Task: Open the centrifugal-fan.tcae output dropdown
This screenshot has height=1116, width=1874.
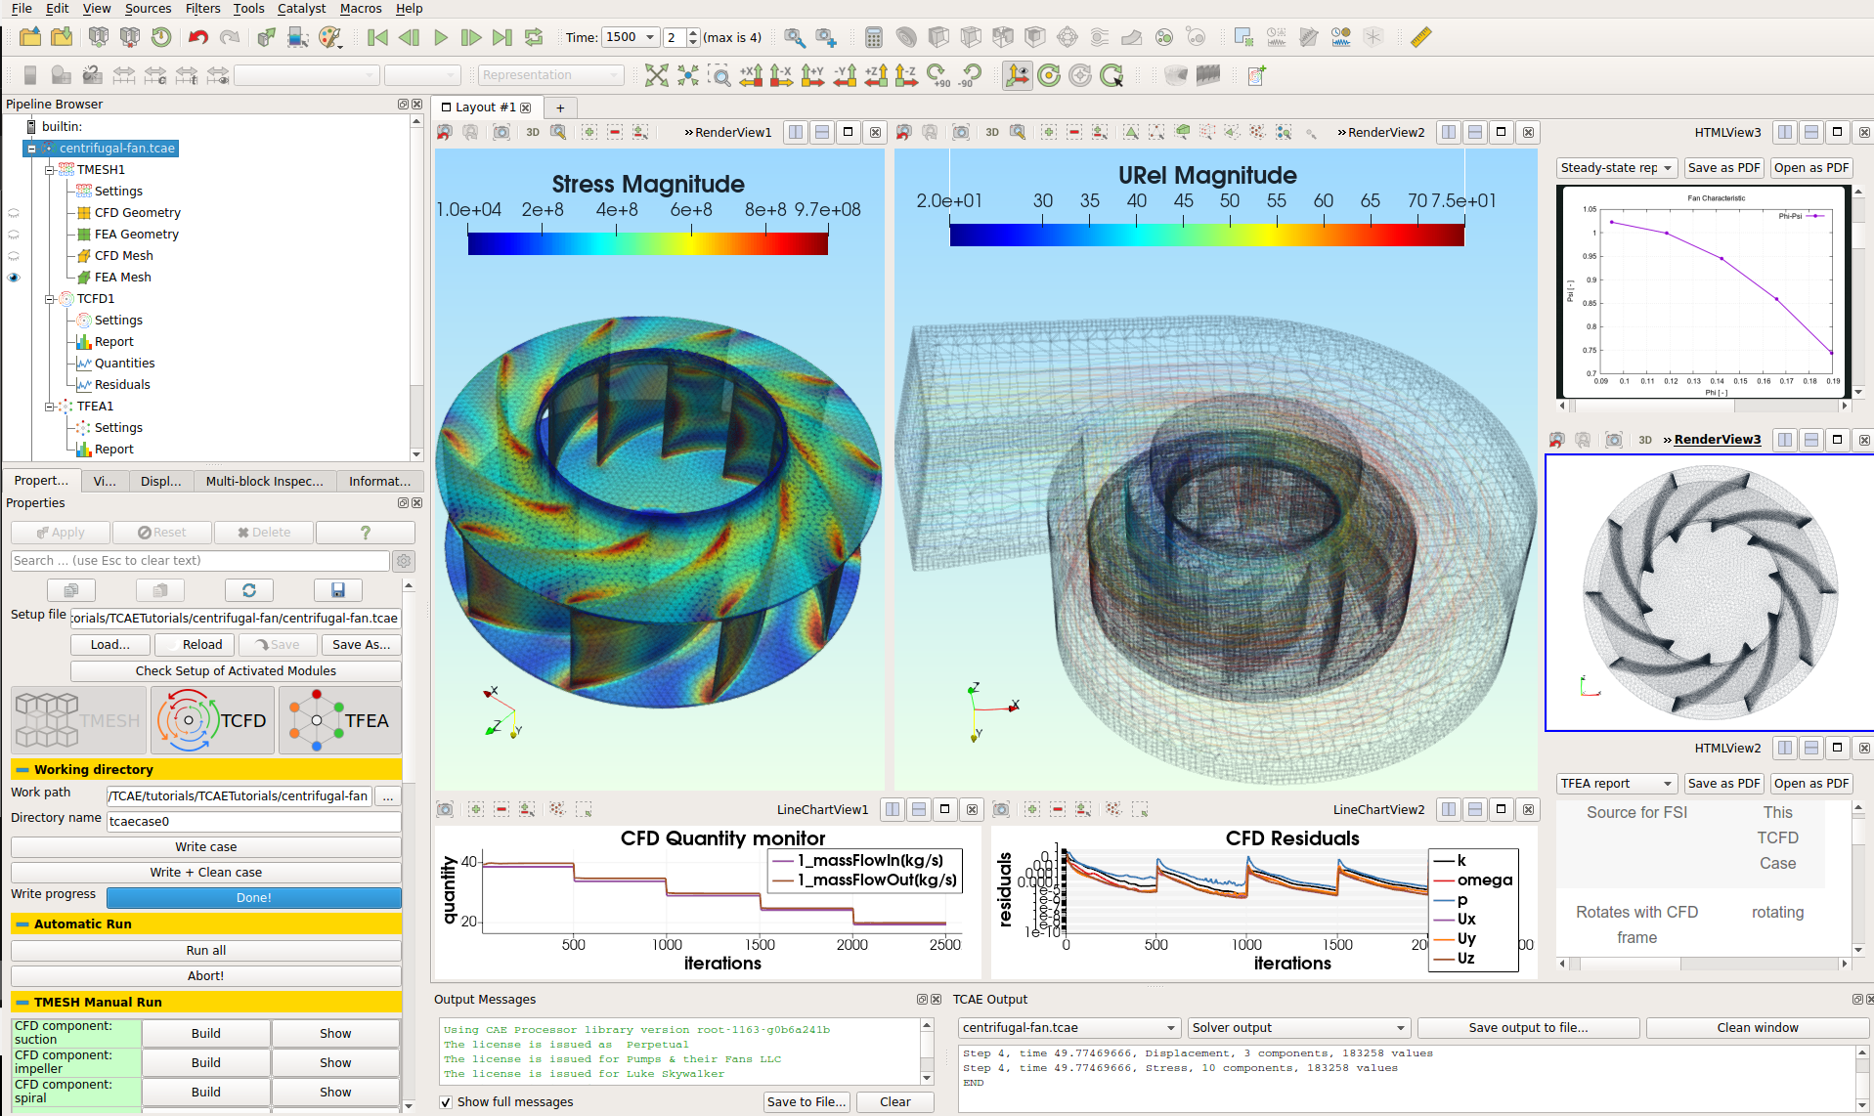Action: click(1069, 1028)
